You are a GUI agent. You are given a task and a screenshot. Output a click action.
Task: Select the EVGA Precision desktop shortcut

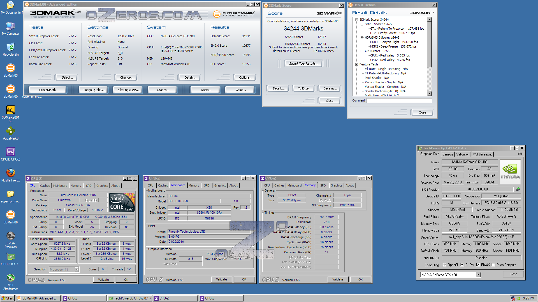[11, 240]
